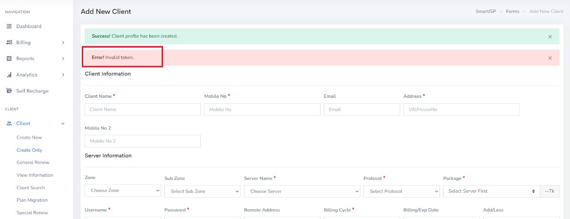This screenshot has height=219, width=570.
Task: Open the Select Protocol dropdown
Action: point(401,191)
